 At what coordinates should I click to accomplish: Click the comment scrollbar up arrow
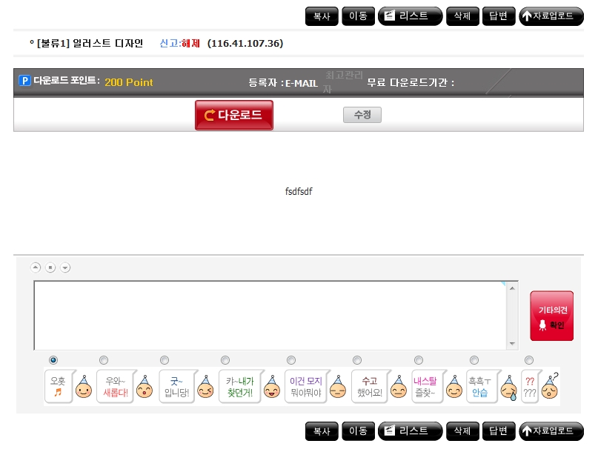pyautogui.click(x=512, y=288)
